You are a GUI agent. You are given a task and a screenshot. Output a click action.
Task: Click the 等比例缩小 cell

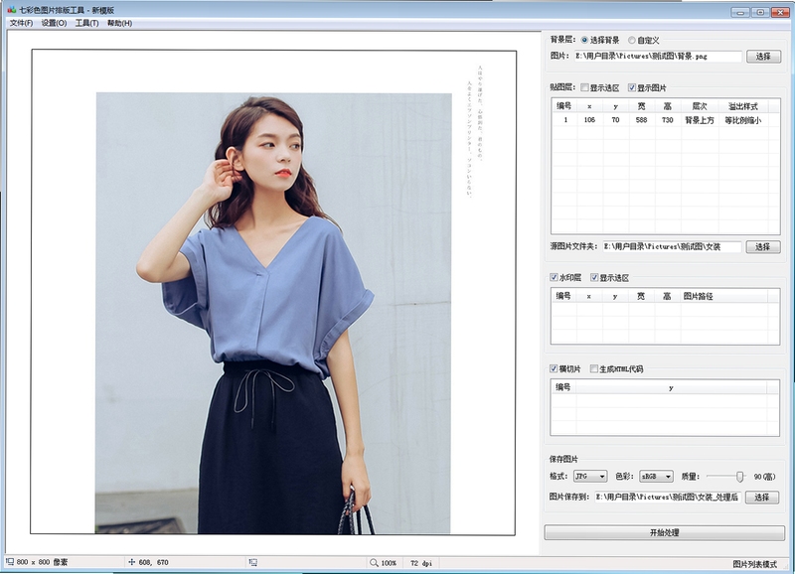coord(742,120)
